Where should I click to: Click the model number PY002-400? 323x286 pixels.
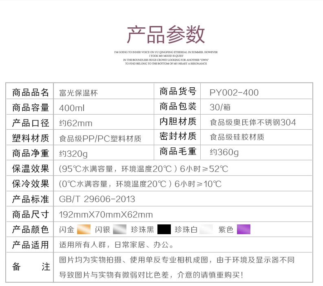pos(234,93)
